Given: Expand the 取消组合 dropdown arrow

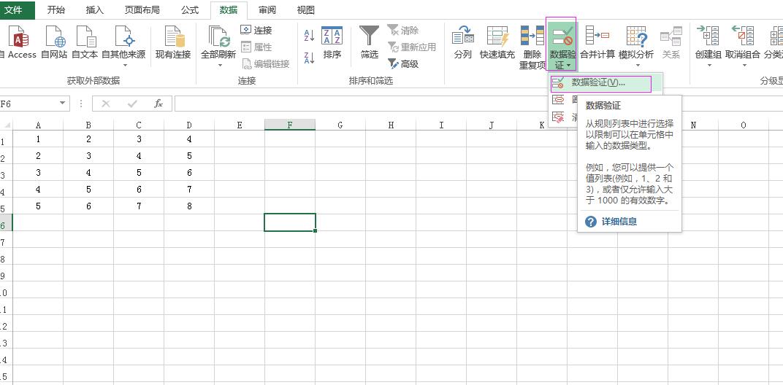Looking at the screenshot, I should pyautogui.click(x=743, y=66).
